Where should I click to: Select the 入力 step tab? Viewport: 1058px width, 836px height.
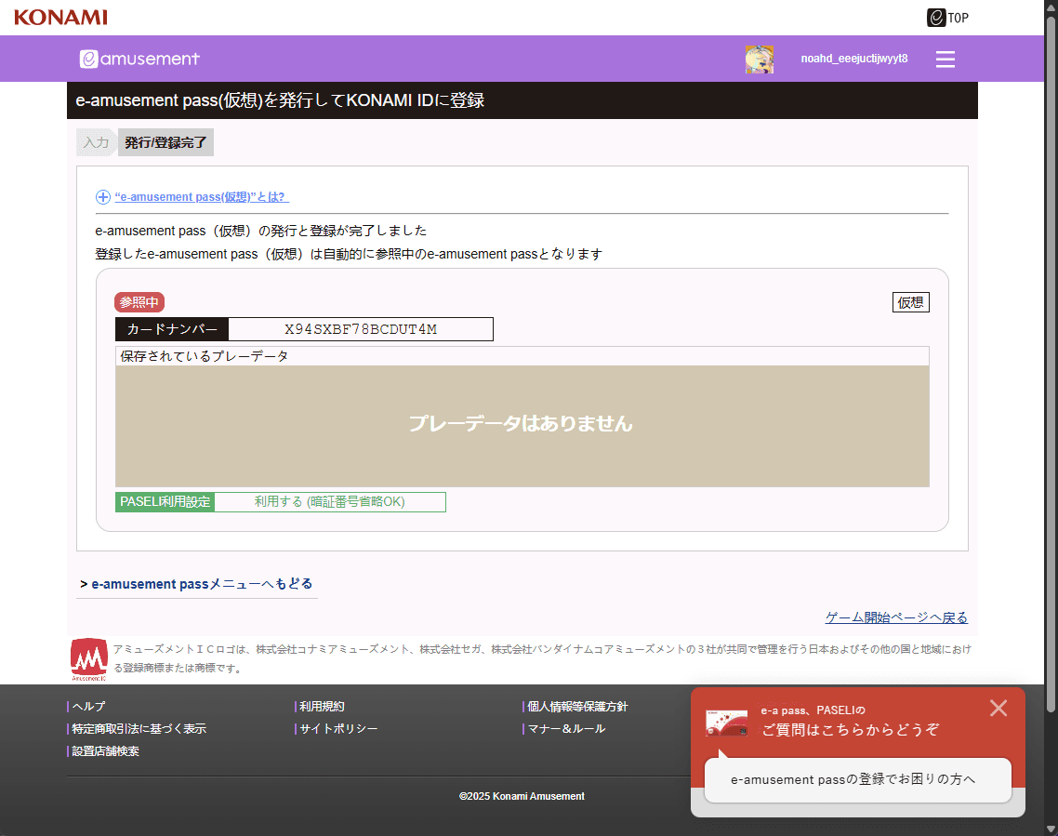96,142
